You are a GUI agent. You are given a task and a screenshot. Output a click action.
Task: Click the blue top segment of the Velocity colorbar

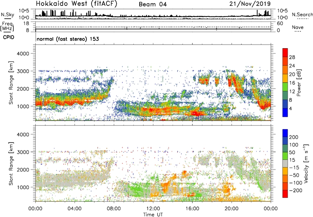click(x=285, y=133)
